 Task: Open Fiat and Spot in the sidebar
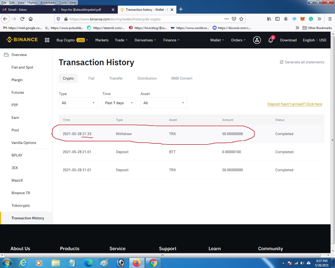tap(22, 67)
